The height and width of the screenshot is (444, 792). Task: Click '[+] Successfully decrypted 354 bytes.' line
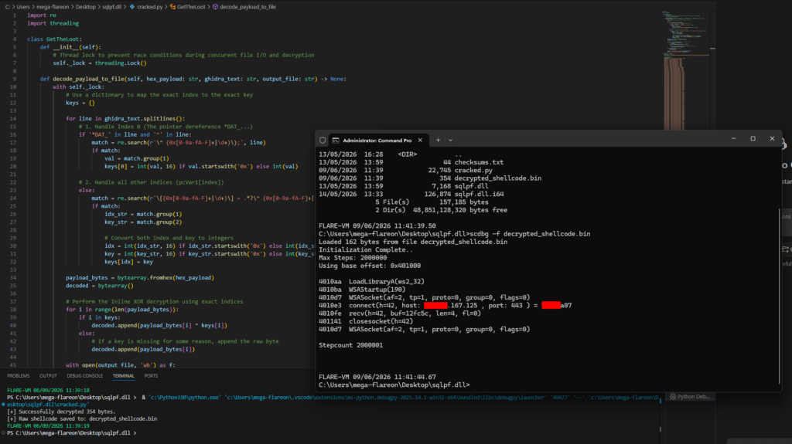pos(61,412)
